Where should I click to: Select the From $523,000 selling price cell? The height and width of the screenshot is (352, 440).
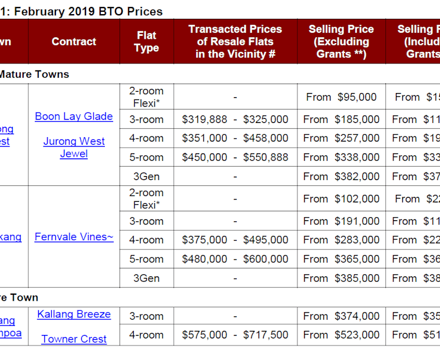coord(341,335)
